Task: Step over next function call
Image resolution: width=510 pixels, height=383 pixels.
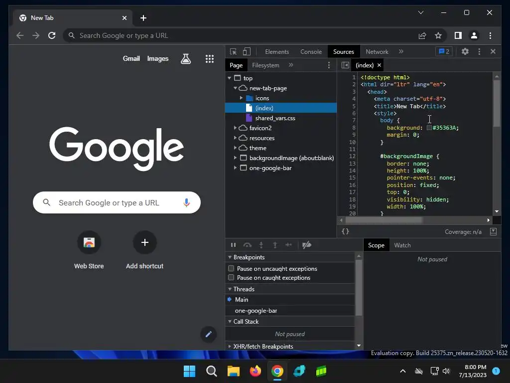Action: click(x=248, y=245)
